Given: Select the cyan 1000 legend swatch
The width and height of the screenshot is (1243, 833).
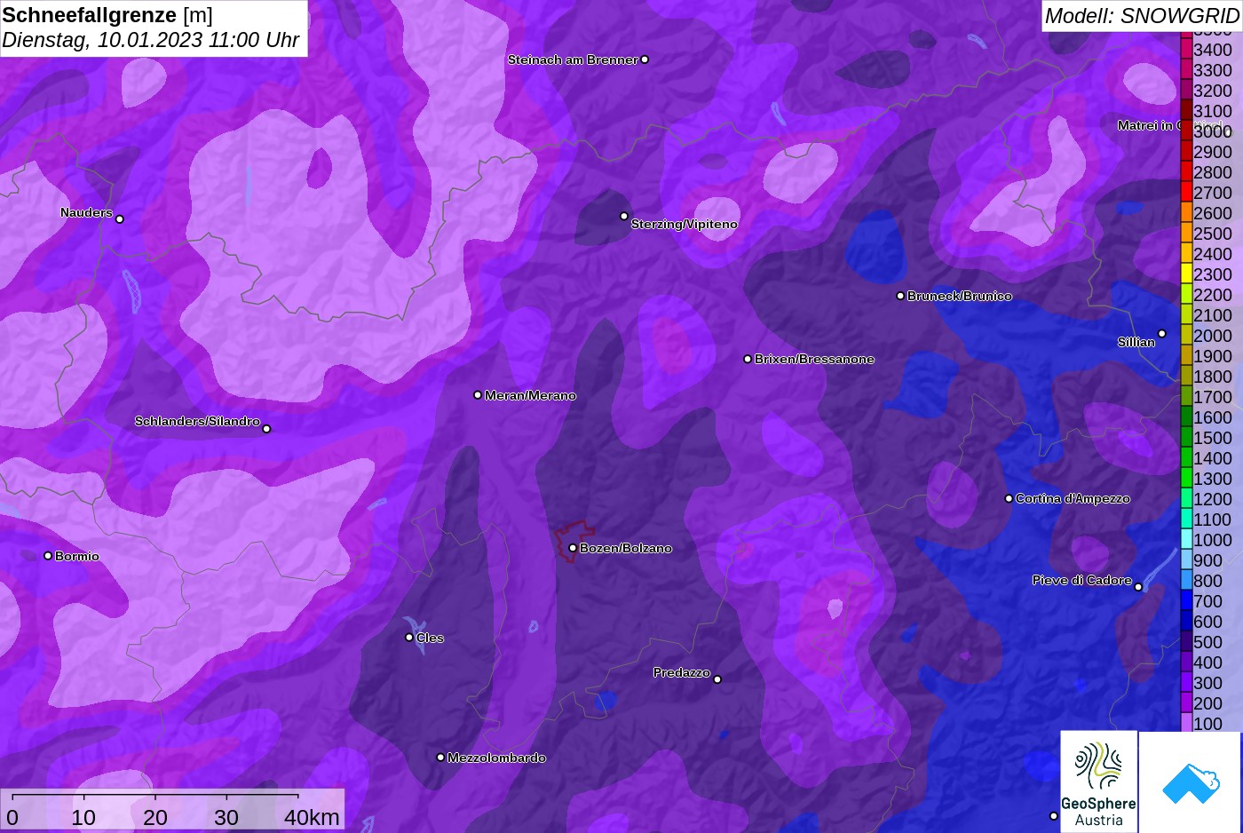Looking at the screenshot, I should [1186, 539].
